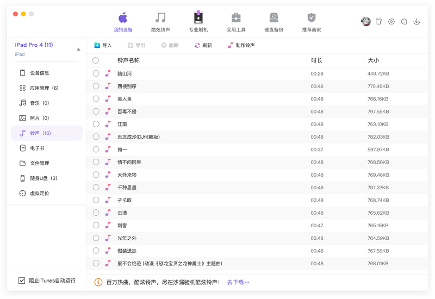The width and height of the screenshot is (435, 299).
Task: Open the 酷炫铃声 ringtone music icon
Action: [160, 18]
